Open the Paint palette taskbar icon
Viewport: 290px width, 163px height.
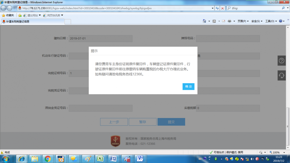point(87,159)
